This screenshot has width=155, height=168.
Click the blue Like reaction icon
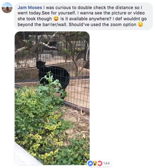tap(90, 163)
